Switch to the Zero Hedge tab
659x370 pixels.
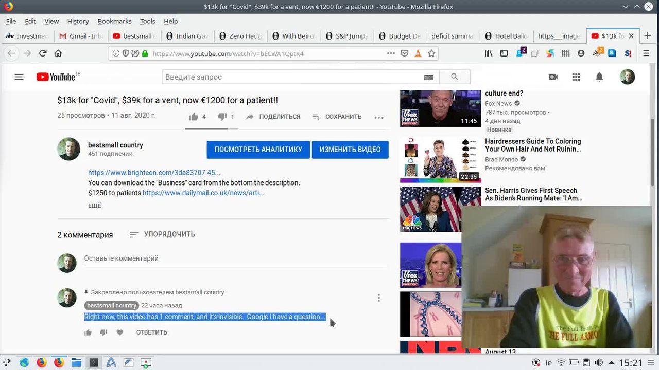click(241, 36)
